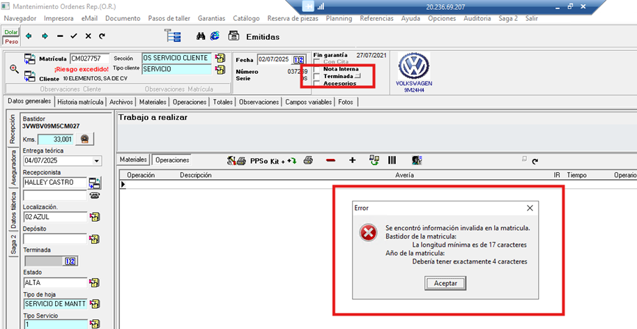This screenshot has height=329, width=637.
Task: Click the Matrícula input field
Action: click(x=90, y=59)
